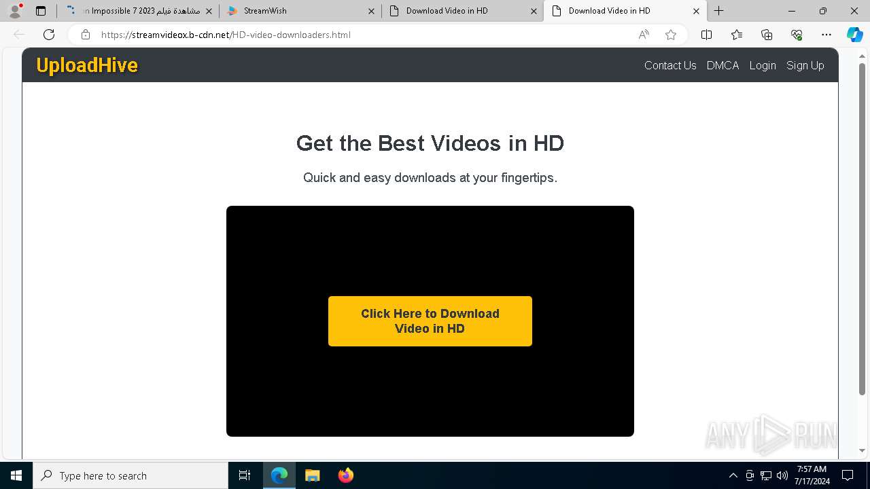This screenshot has width=870, height=489.
Task: Close the Impossible 7 2023 tab
Action: point(209,11)
